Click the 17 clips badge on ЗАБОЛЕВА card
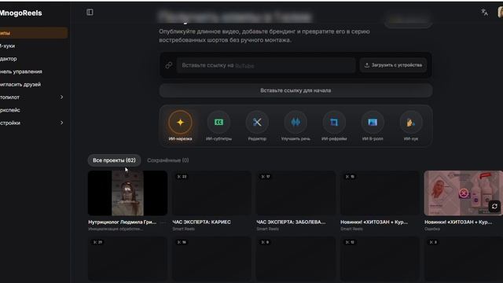The width and height of the screenshot is (503, 283). tap(266, 177)
